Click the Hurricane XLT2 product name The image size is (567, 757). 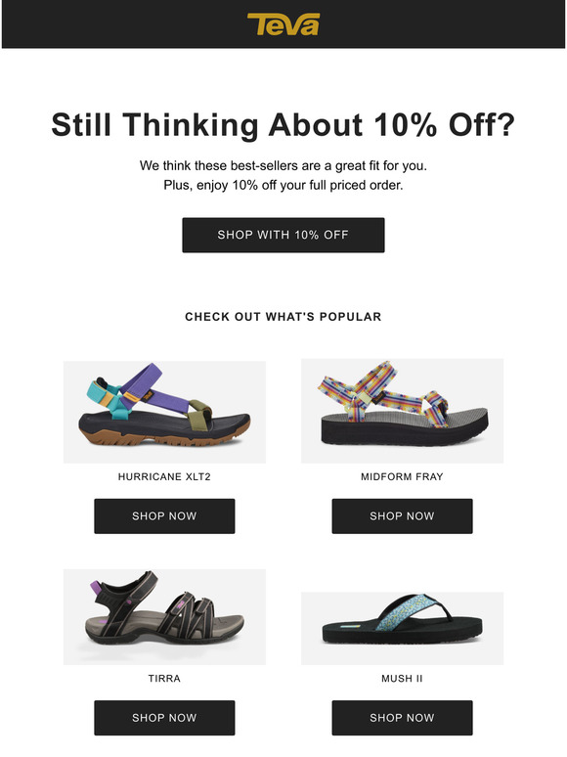click(164, 477)
